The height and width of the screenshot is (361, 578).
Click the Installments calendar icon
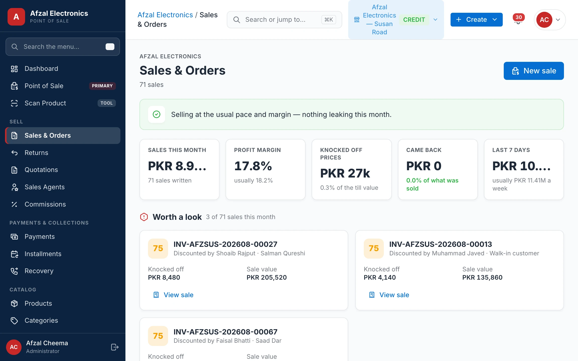[x=14, y=254]
